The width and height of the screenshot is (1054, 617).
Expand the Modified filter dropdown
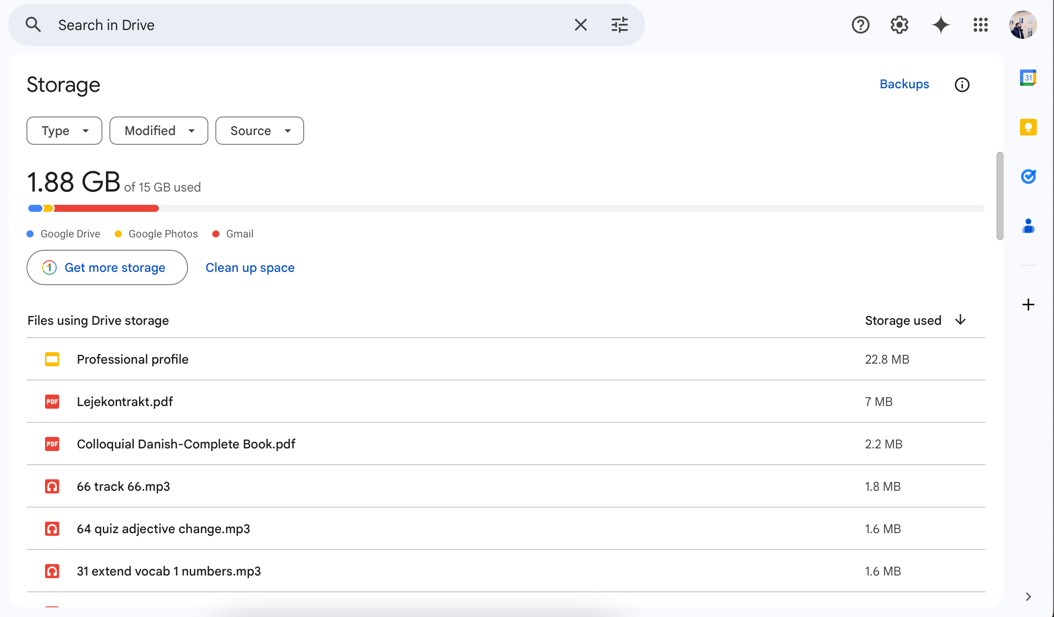click(159, 131)
